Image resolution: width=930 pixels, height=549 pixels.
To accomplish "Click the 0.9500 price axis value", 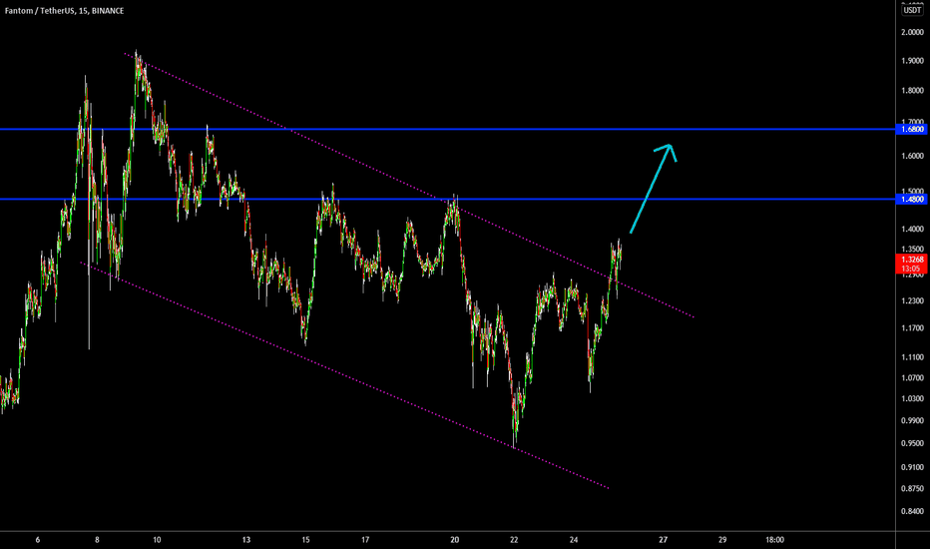I will (912, 443).
